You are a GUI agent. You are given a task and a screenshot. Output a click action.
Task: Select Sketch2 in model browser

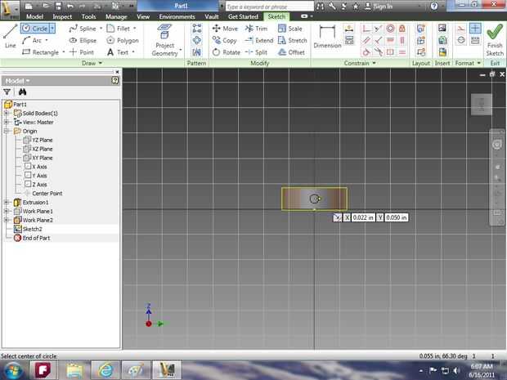(x=28, y=229)
